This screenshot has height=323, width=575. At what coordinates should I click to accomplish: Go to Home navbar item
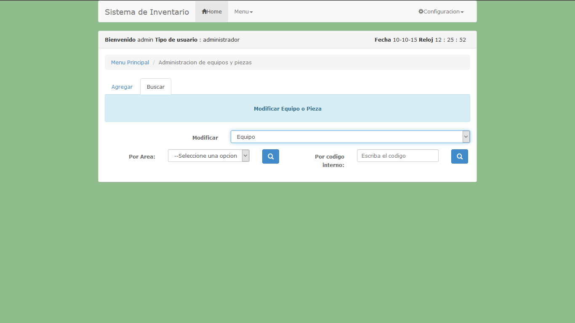click(x=212, y=11)
